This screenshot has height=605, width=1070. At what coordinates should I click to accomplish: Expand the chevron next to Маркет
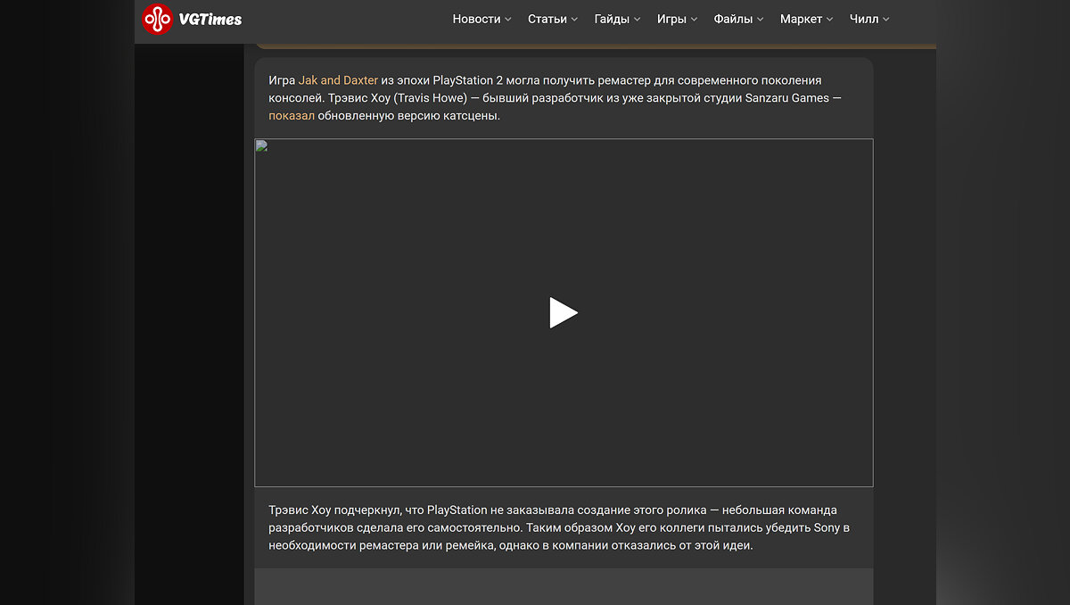click(829, 20)
